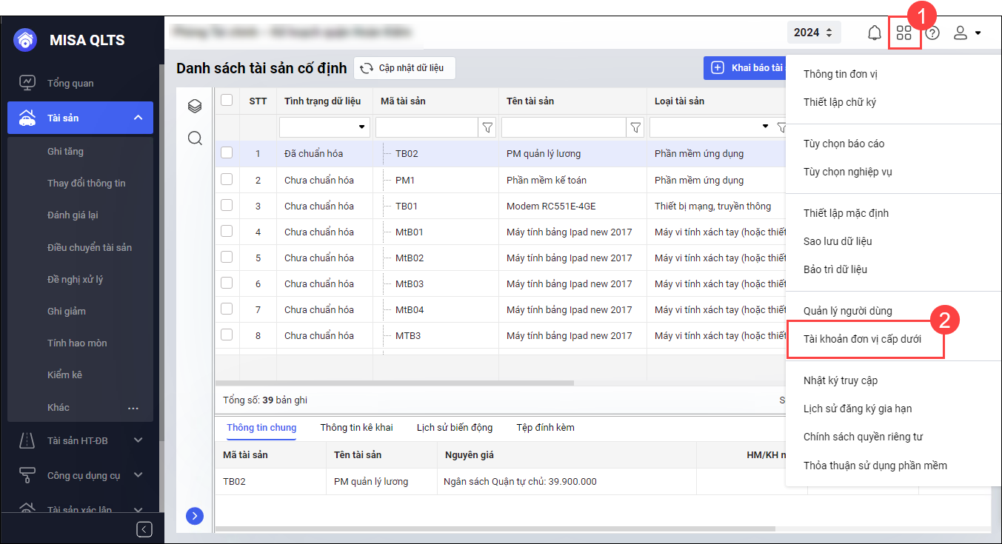Click the Tên tài sản filter input
The image size is (1002, 544).
(565, 127)
